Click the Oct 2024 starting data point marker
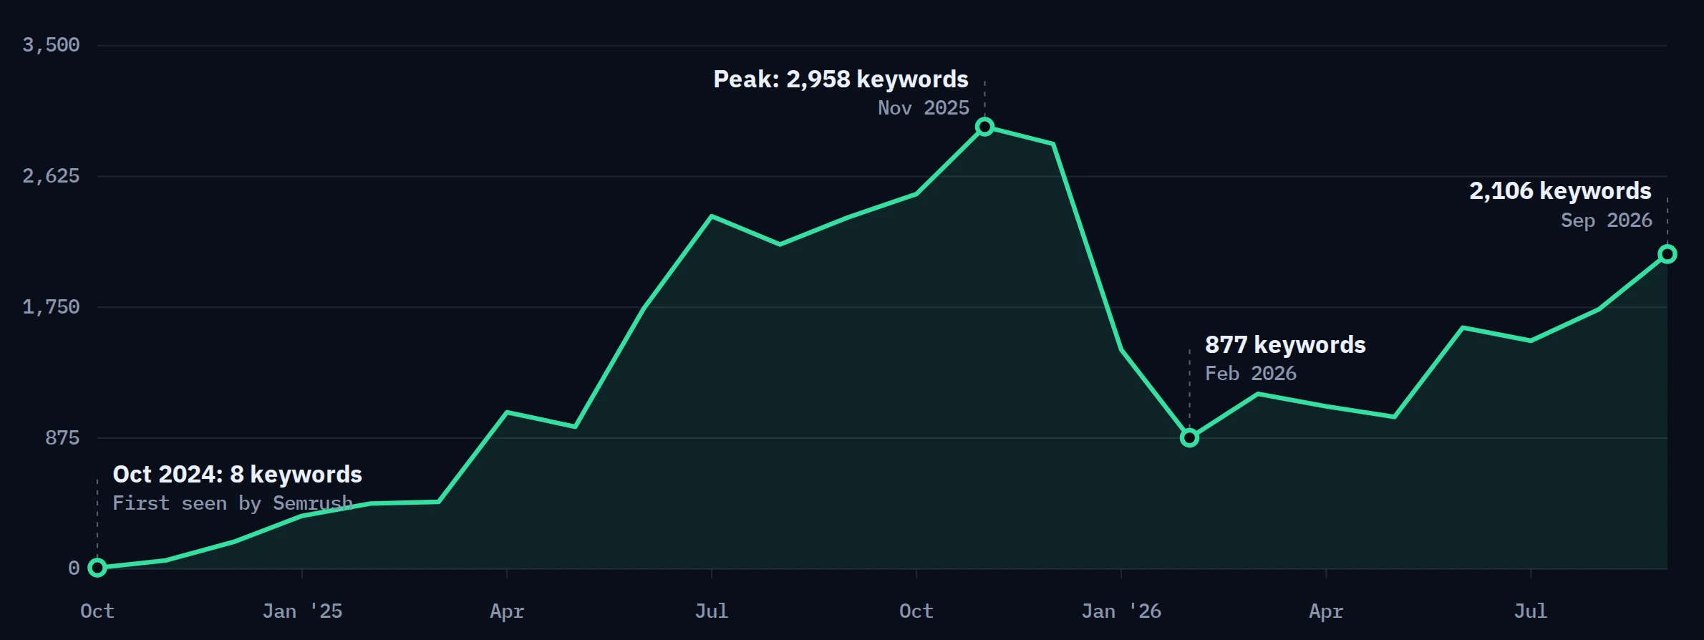Screen dimensions: 1704x640 97,568
